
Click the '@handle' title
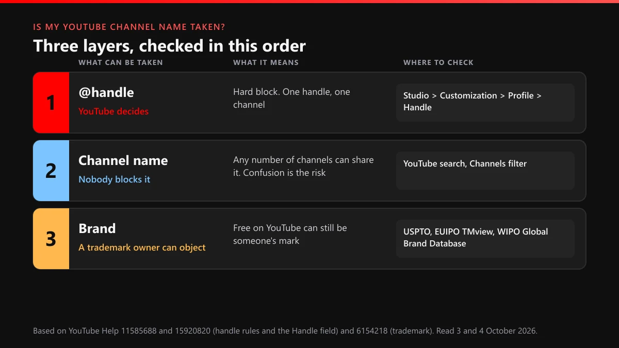pyautogui.click(x=106, y=93)
